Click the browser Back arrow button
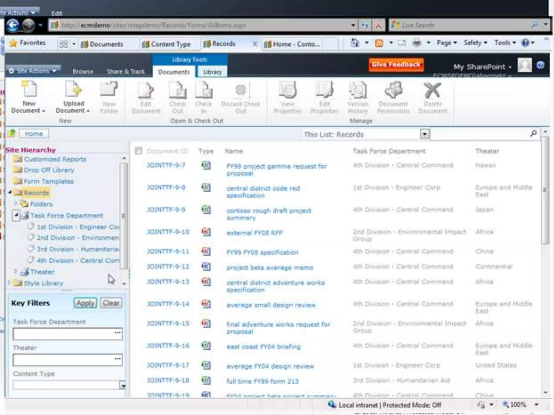The width and height of the screenshot is (554, 415). 13,26
